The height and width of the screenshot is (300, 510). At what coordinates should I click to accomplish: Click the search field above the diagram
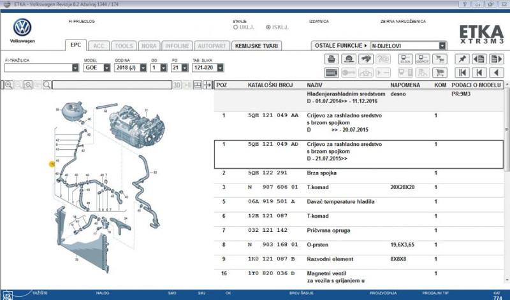click(x=112, y=85)
